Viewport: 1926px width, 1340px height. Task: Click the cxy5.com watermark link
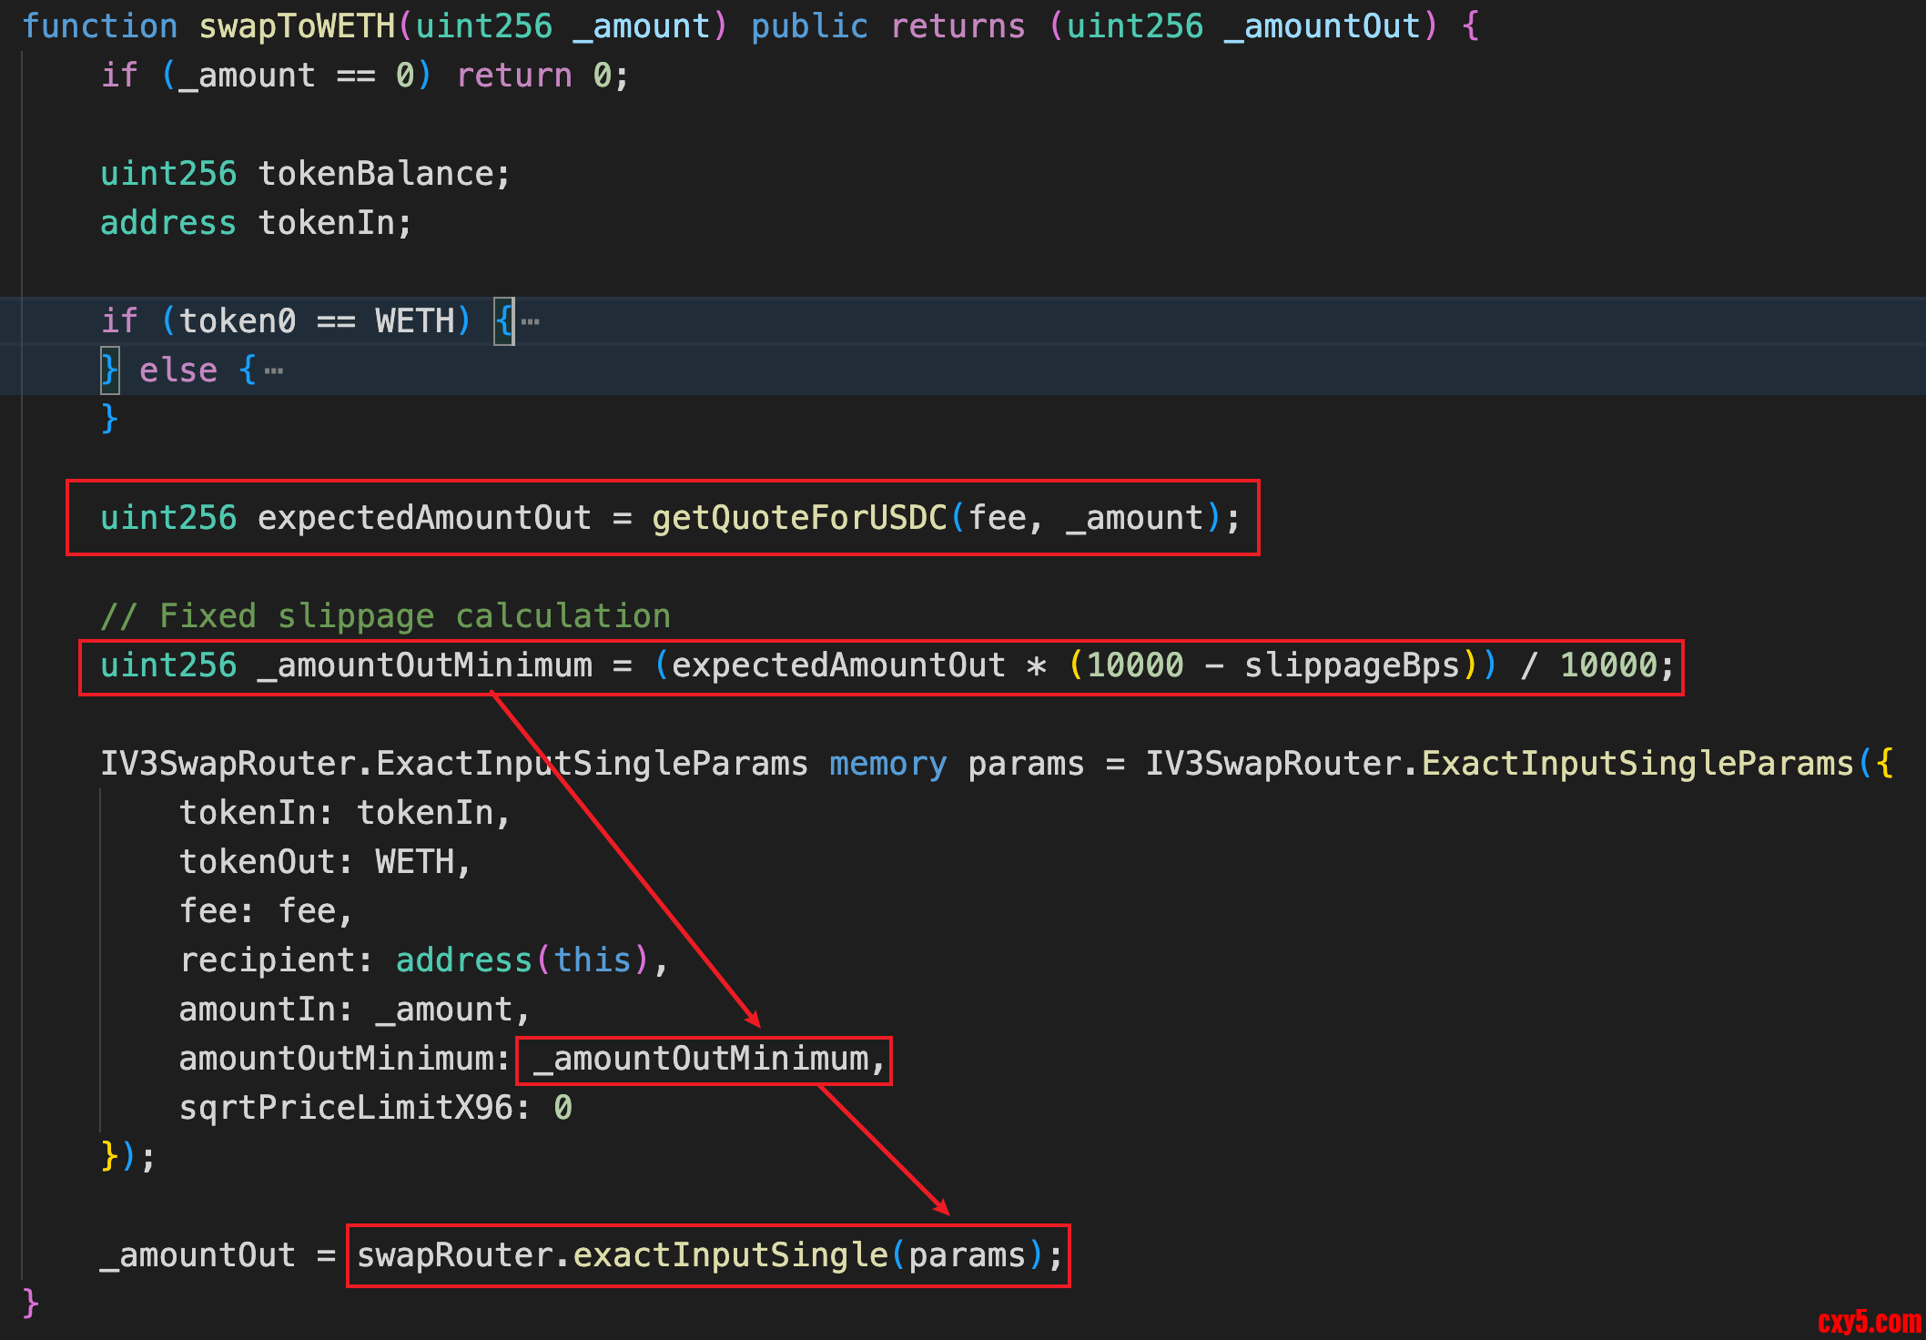click(1869, 1321)
